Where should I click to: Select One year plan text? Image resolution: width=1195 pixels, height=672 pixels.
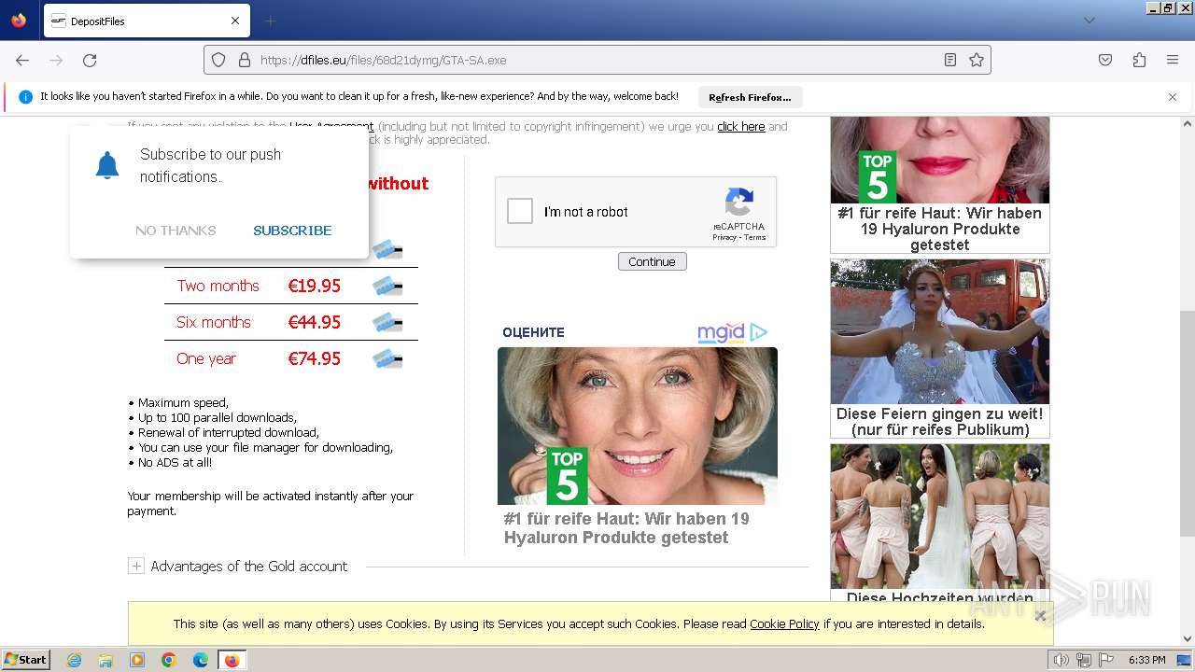pyautogui.click(x=206, y=358)
